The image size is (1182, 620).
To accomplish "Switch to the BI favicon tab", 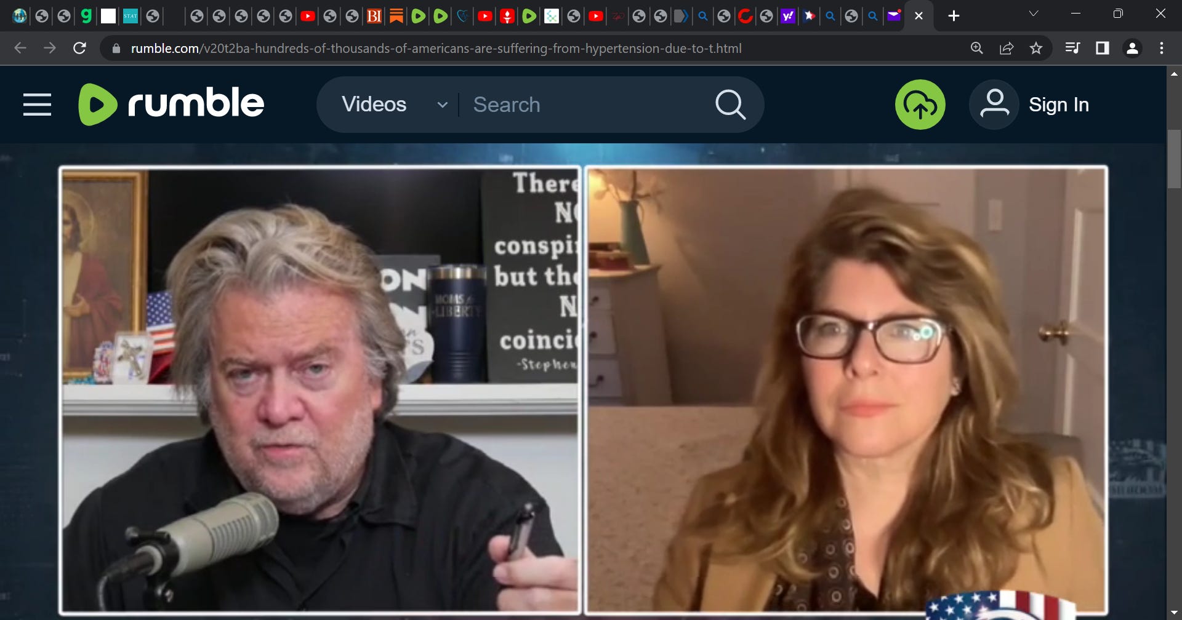I will point(374,16).
